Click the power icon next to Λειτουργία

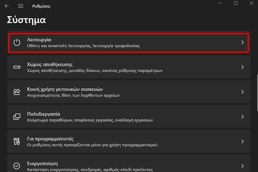click(x=17, y=42)
